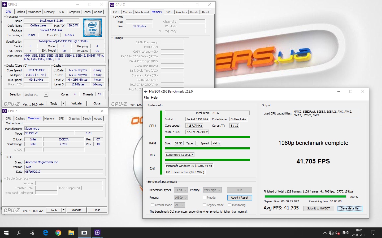Open Graphics tab in Mainboard CPU-Z window

[x=74, y=118]
